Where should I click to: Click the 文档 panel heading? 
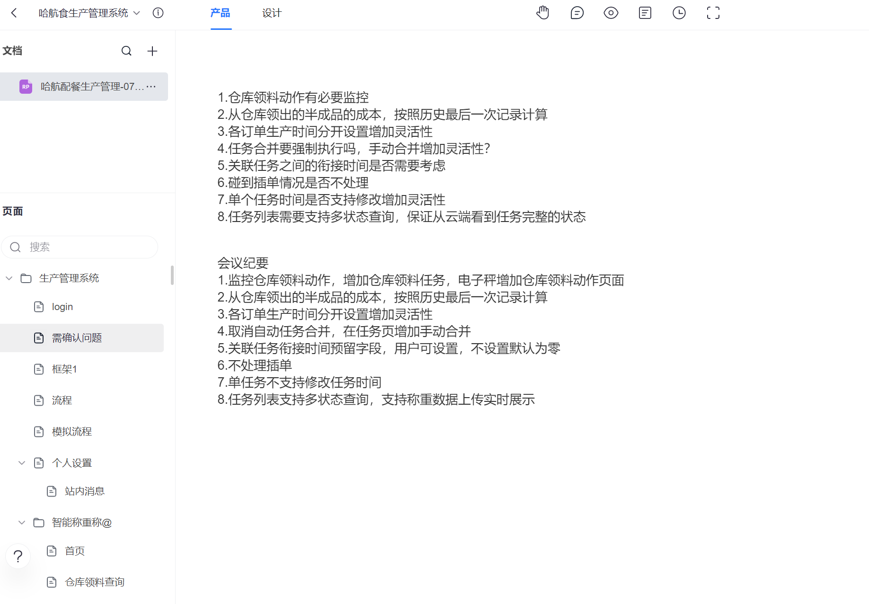click(x=12, y=51)
